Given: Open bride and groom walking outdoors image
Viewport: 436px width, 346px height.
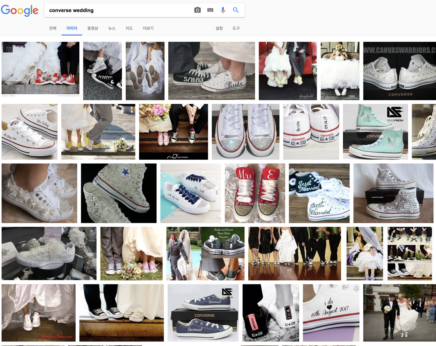Looking at the screenshot, I should (400, 313).
